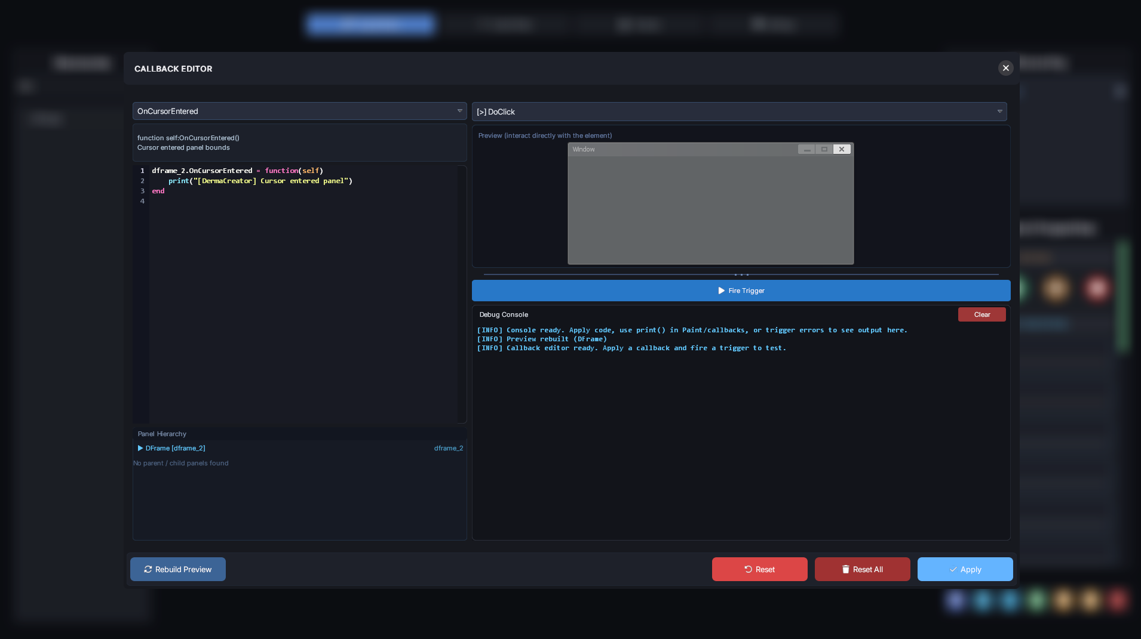Image resolution: width=1141 pixels, height=639 pixels.
Task: Maximize the preview Window element
Action: pos(824,149)
